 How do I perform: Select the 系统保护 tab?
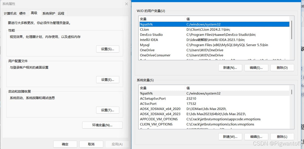point(49,13)
